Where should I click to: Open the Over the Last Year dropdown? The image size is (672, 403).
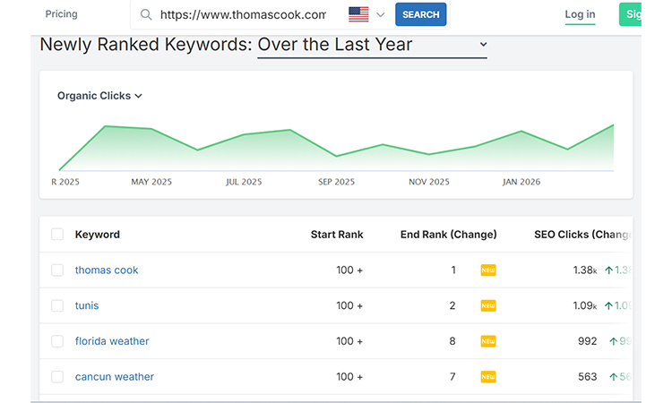(x=372, y=45)
